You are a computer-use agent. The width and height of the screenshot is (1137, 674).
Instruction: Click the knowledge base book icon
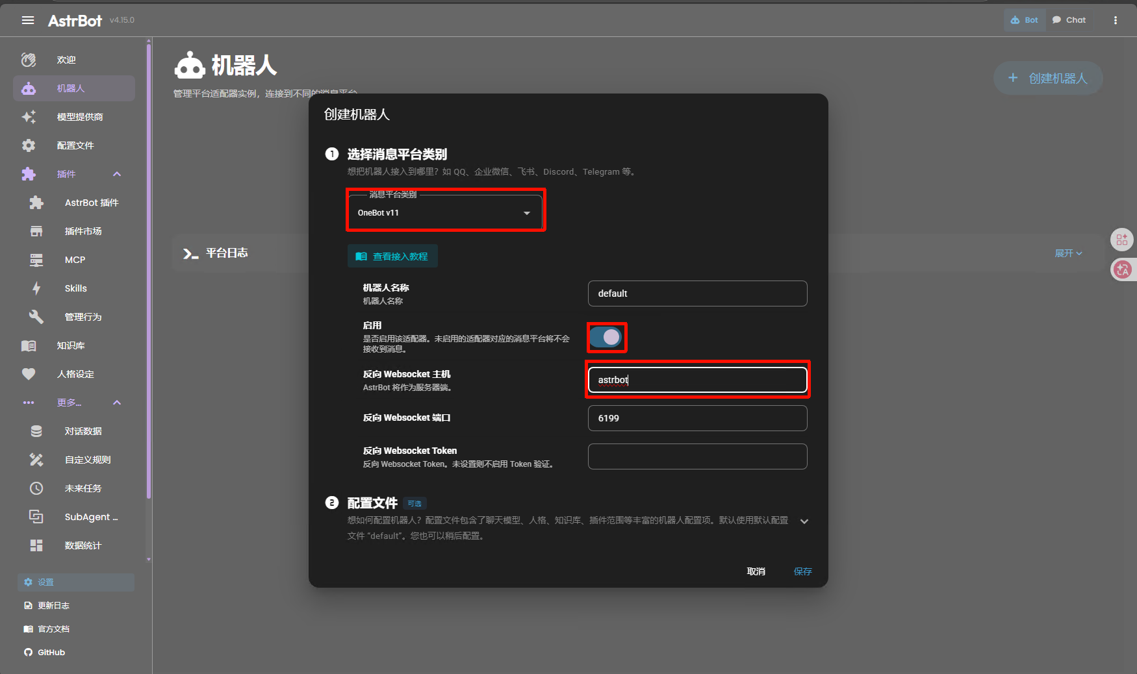click(29, 345)
